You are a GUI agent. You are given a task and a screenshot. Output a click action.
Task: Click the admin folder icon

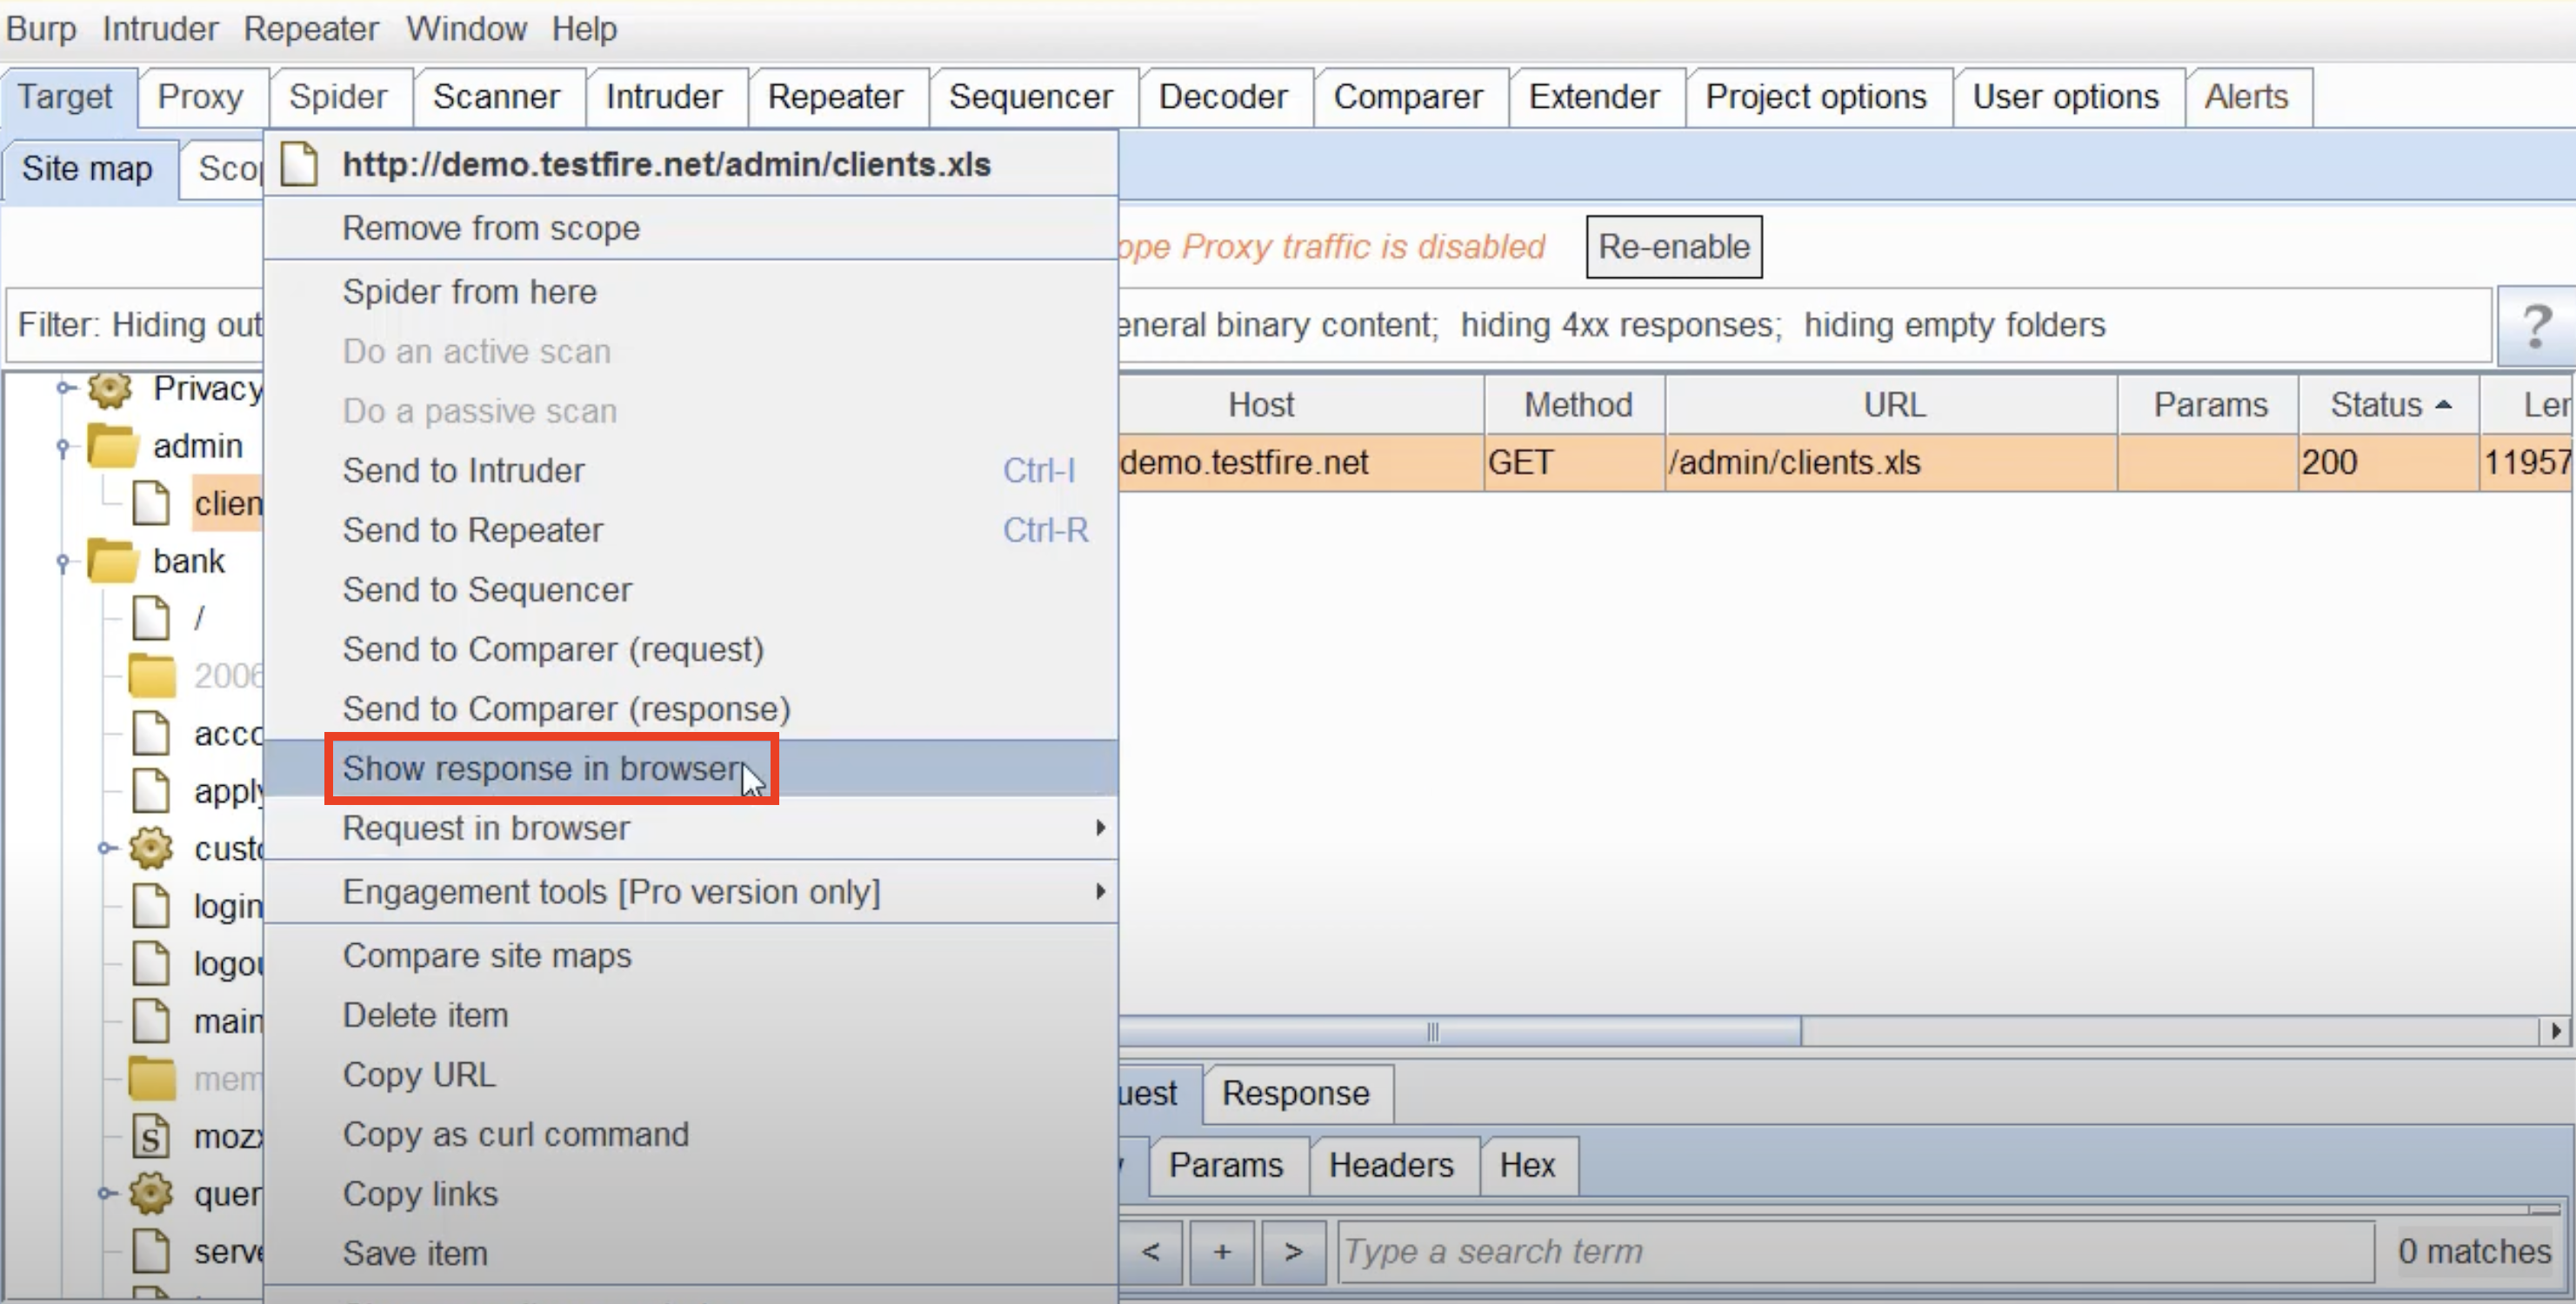112,446
